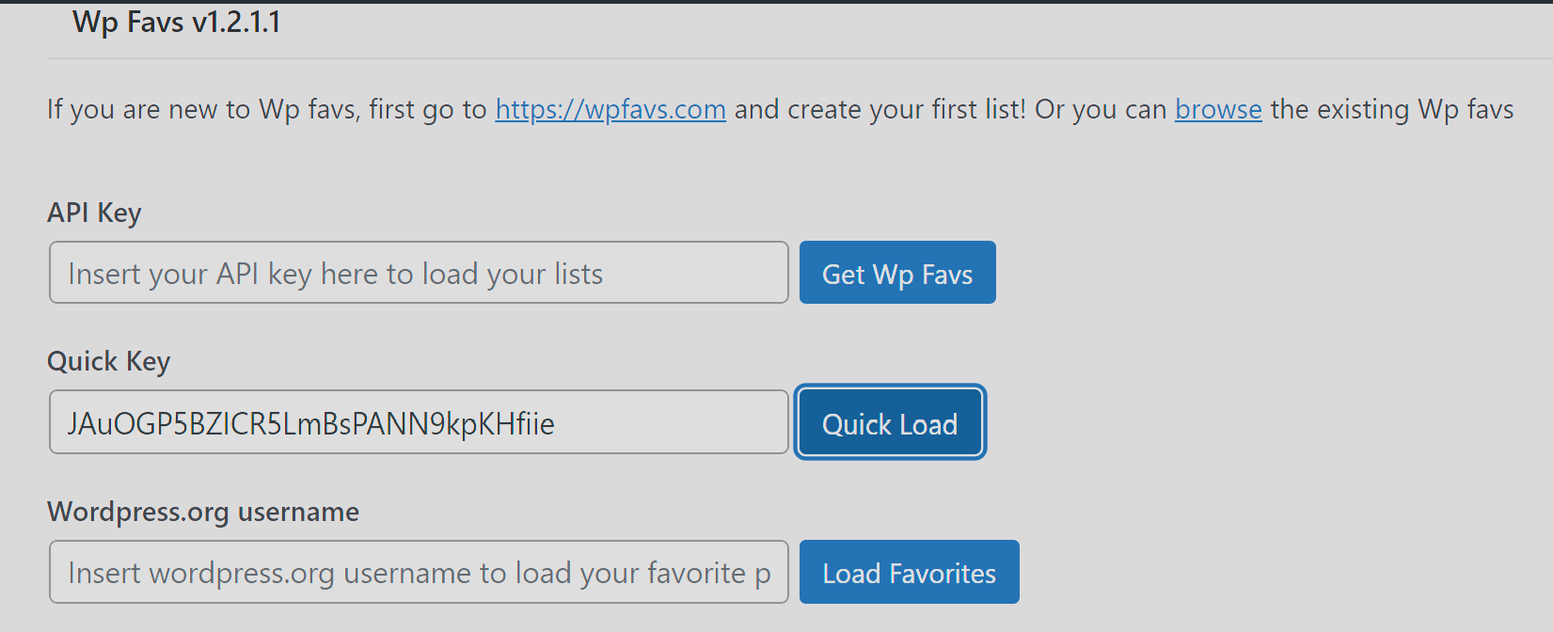Click the API Key label
The width and height of the screenshot is (1553, 632).
94,213
